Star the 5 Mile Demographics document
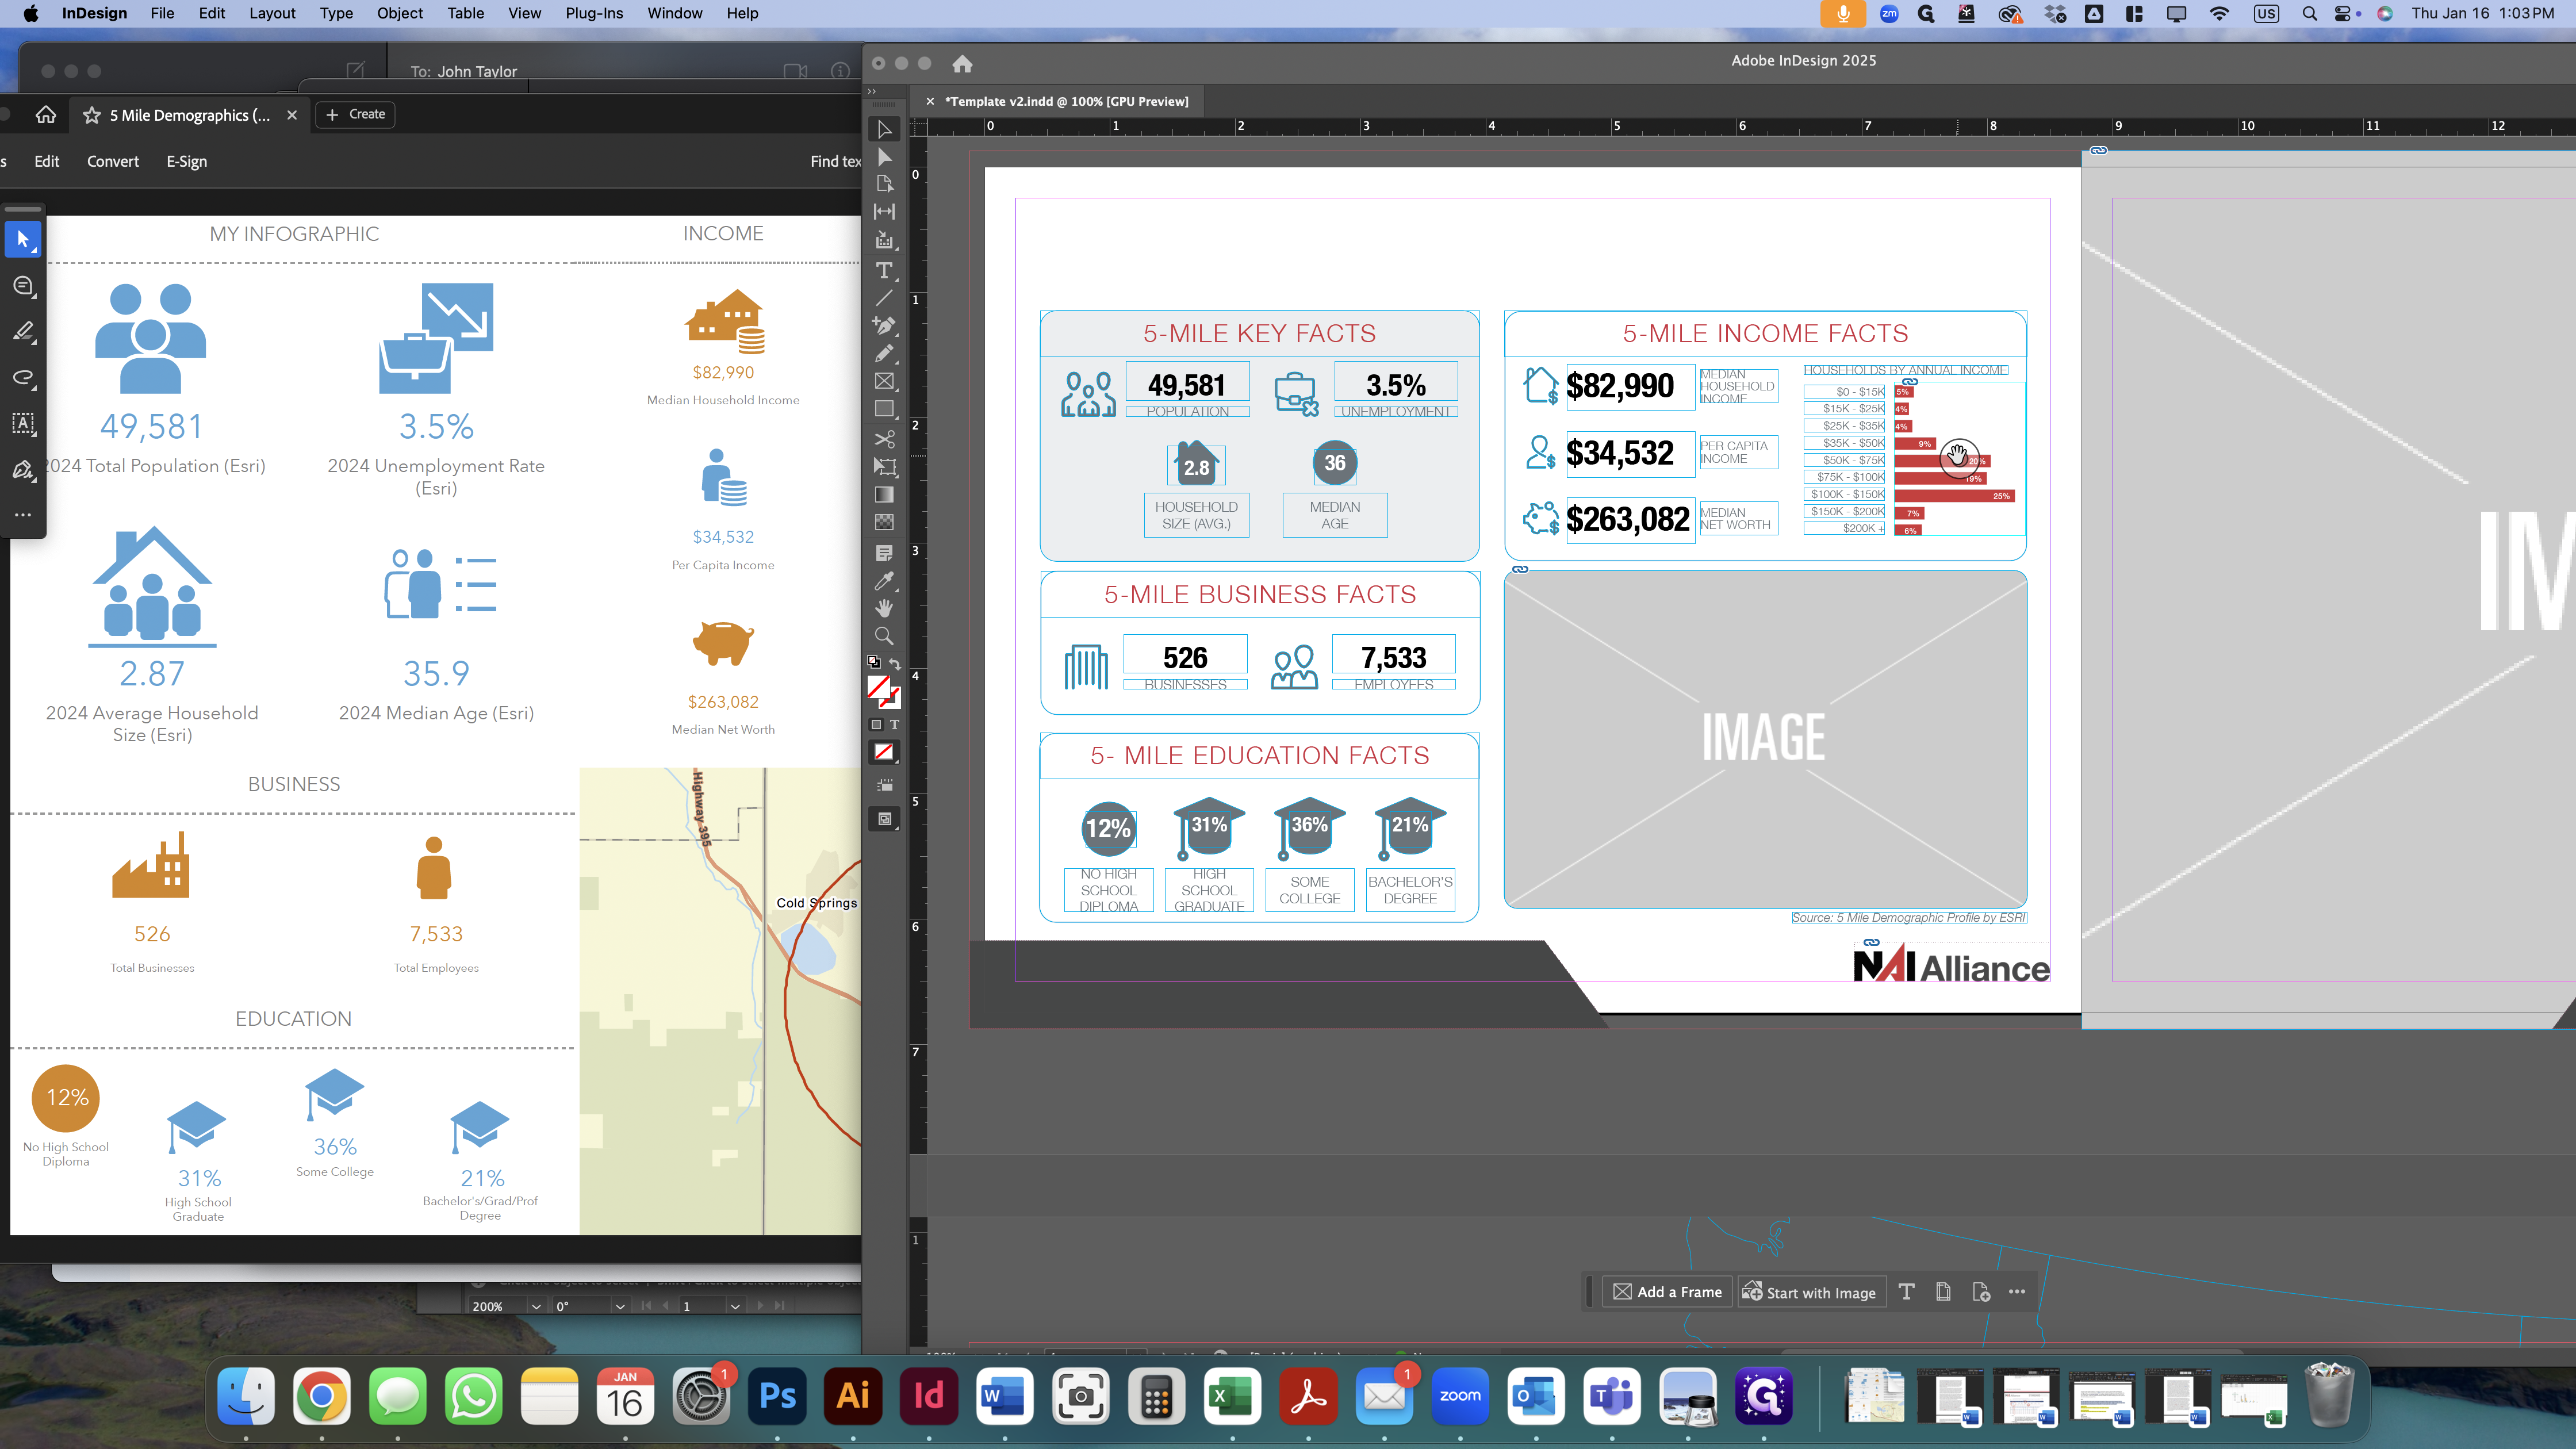 (x=92, y=115)
